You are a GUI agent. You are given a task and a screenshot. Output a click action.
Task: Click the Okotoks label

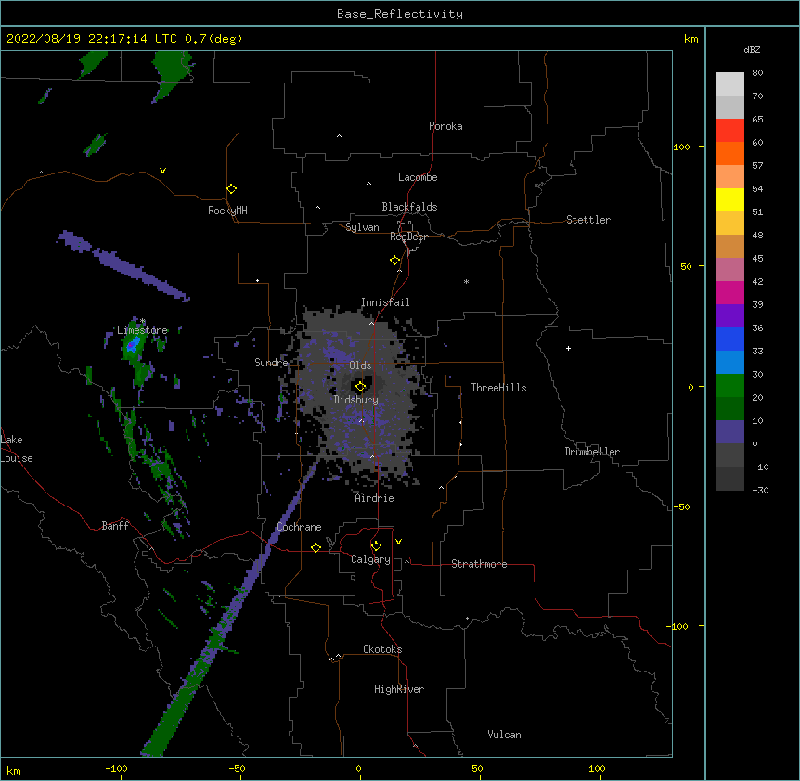pos(382,649)
